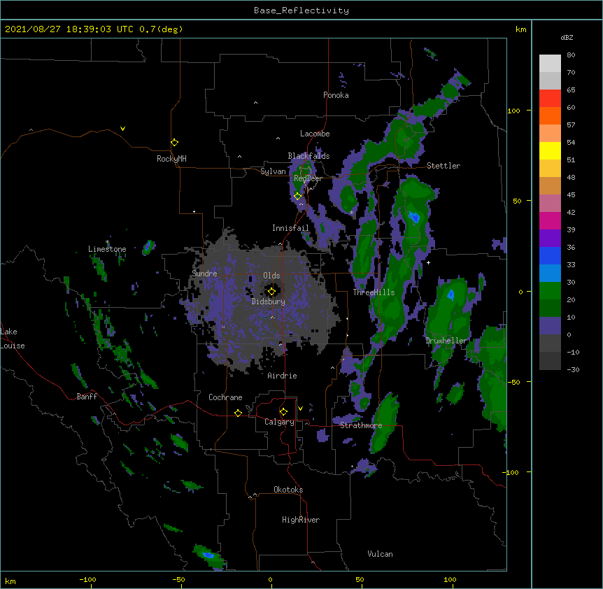This screenshot has height=589, width=603.
Task: Click the Olds town label
Action: tap(271, 276)
